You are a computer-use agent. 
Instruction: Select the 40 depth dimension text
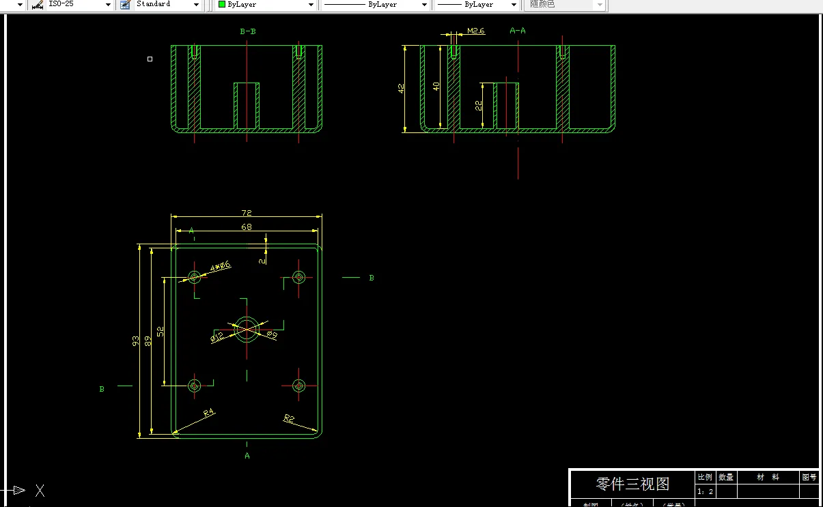[x=436, y=86]
